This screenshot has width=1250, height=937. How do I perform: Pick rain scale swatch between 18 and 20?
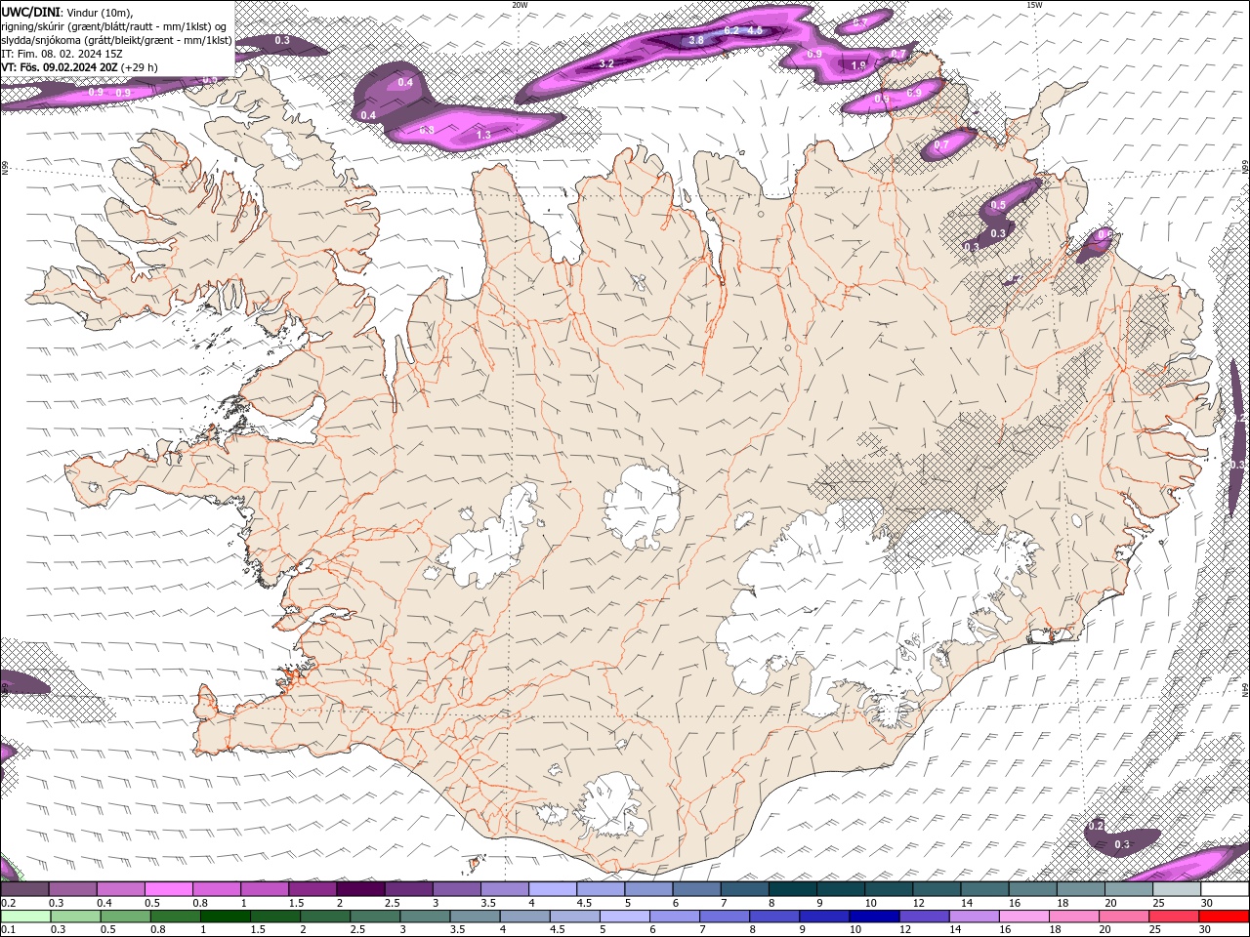tap(1075, 917)
